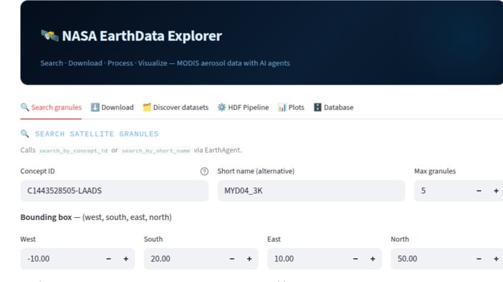This screenshot has width=503, height=282.
Task: Increase East value with plus button
Action: click(x=373, y=258)
